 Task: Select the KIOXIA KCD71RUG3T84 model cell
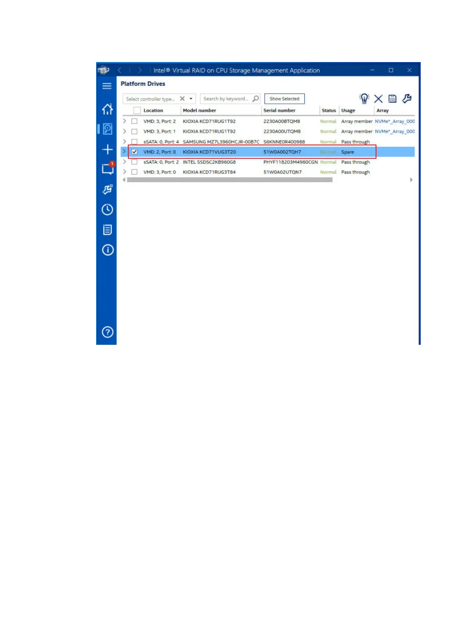pos(209,172)
